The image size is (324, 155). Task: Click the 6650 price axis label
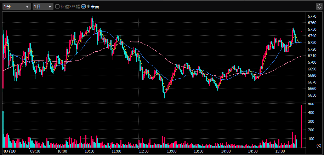pyautogui.click(x=312, y=95)
